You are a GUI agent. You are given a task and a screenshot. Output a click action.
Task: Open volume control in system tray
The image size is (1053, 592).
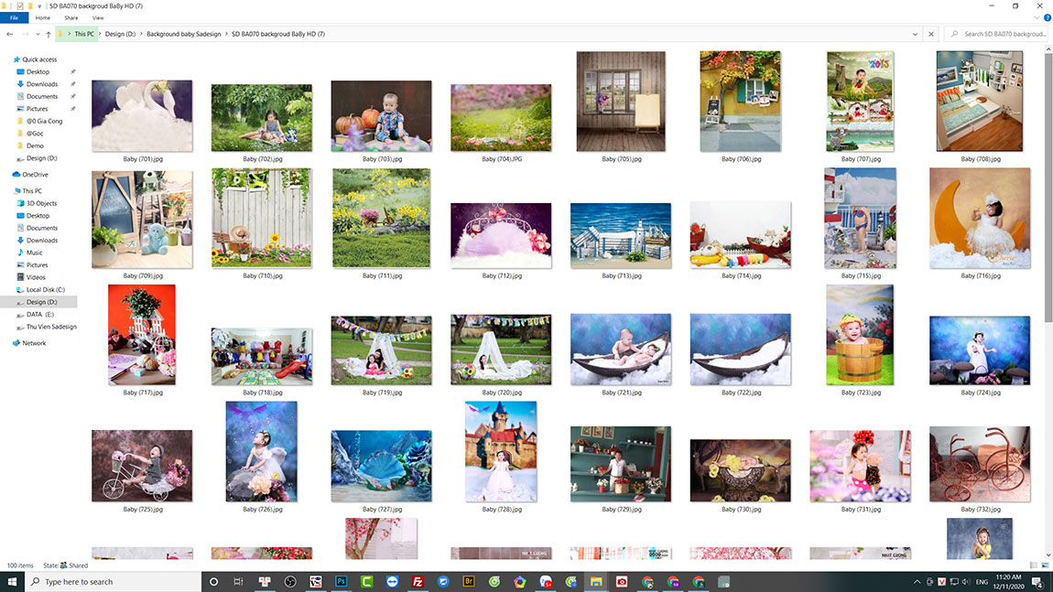pos(966,582)
